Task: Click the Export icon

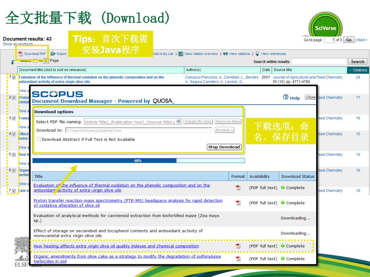Action: [x=53, y=54]
